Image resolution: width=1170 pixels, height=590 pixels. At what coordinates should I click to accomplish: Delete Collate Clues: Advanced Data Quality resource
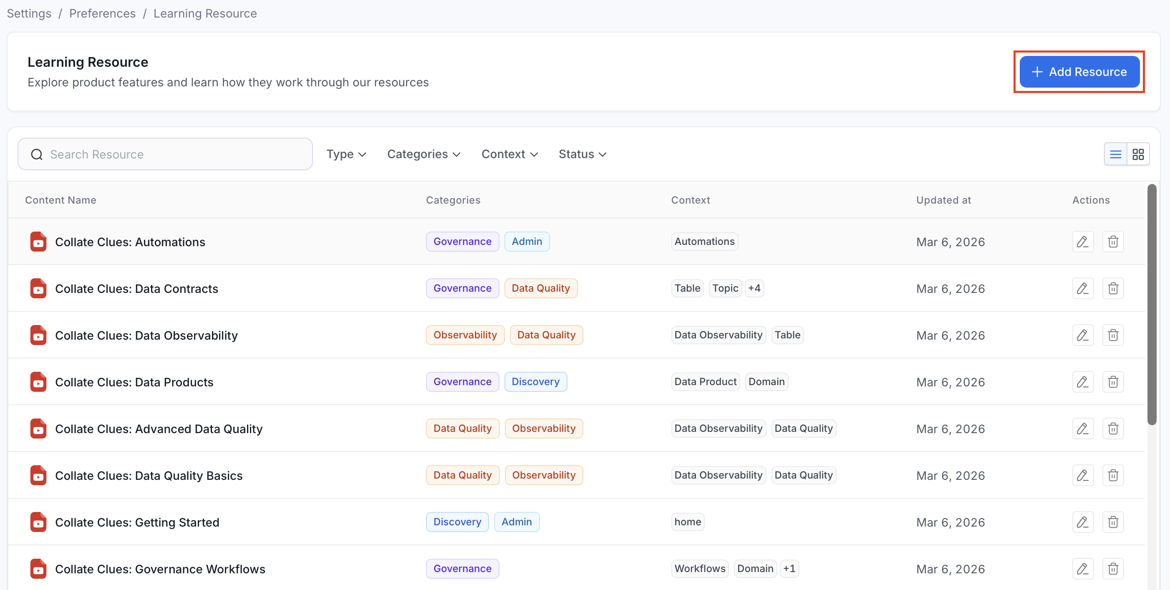(x=1113, y=429)
